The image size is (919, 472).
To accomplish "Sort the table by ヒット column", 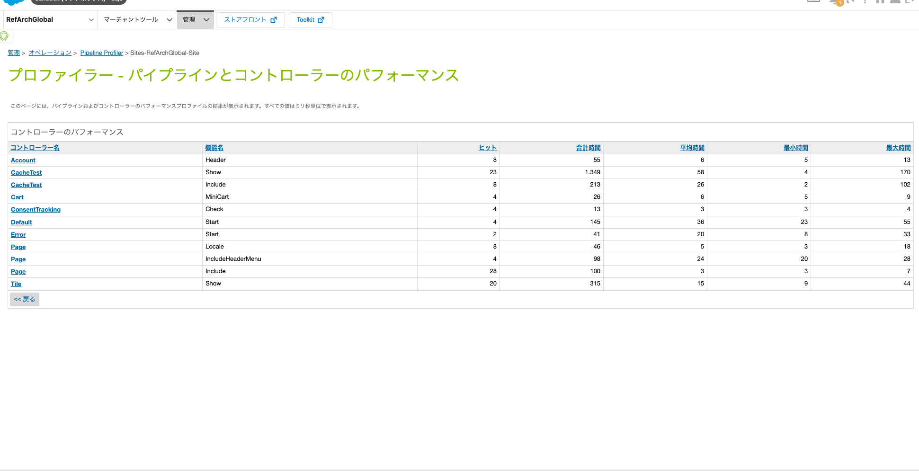I will pos(487,147).
